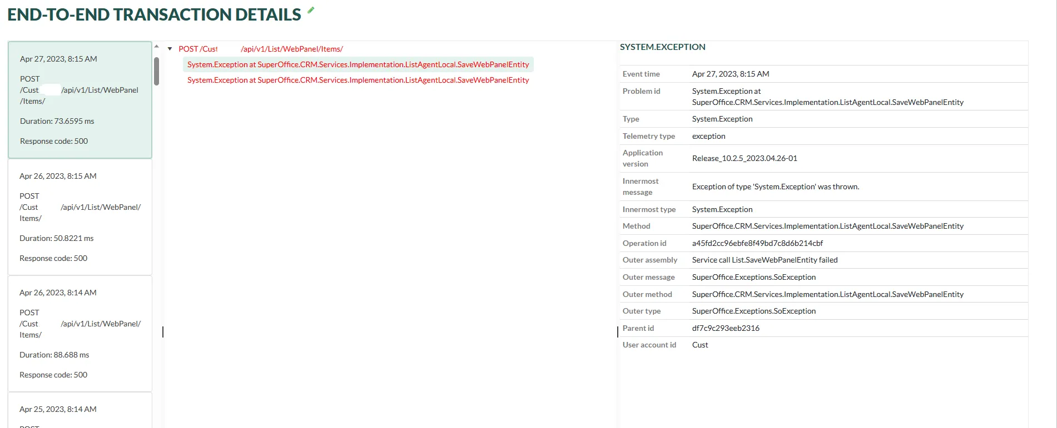This screenshot has width=1057, height=428.
Task: Click the END-TO-END TRANSACTION DETAILS title
Action: [x=154, y=14]
